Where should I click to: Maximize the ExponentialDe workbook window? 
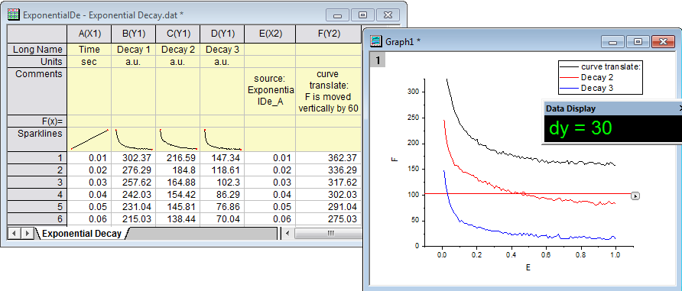[362, 15]
